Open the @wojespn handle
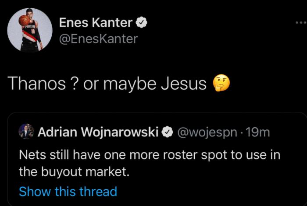307x206 pixels. click(x=207, y=132)
